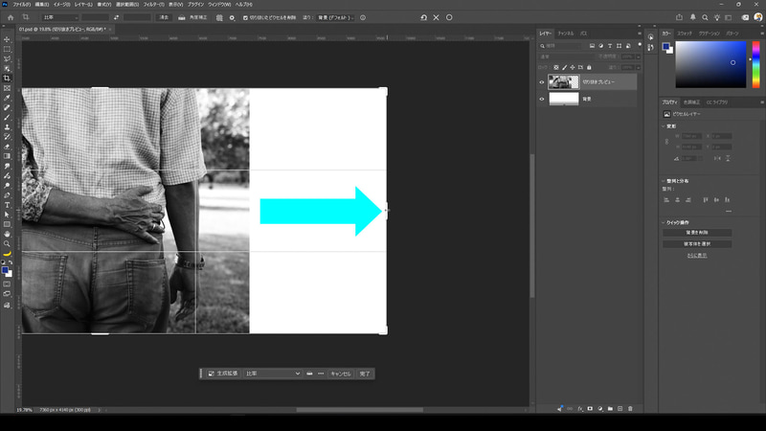The width and height of the screenshot is (766, 431).
Task: Click the 消去 clear button
Action: tap(164, 17)
